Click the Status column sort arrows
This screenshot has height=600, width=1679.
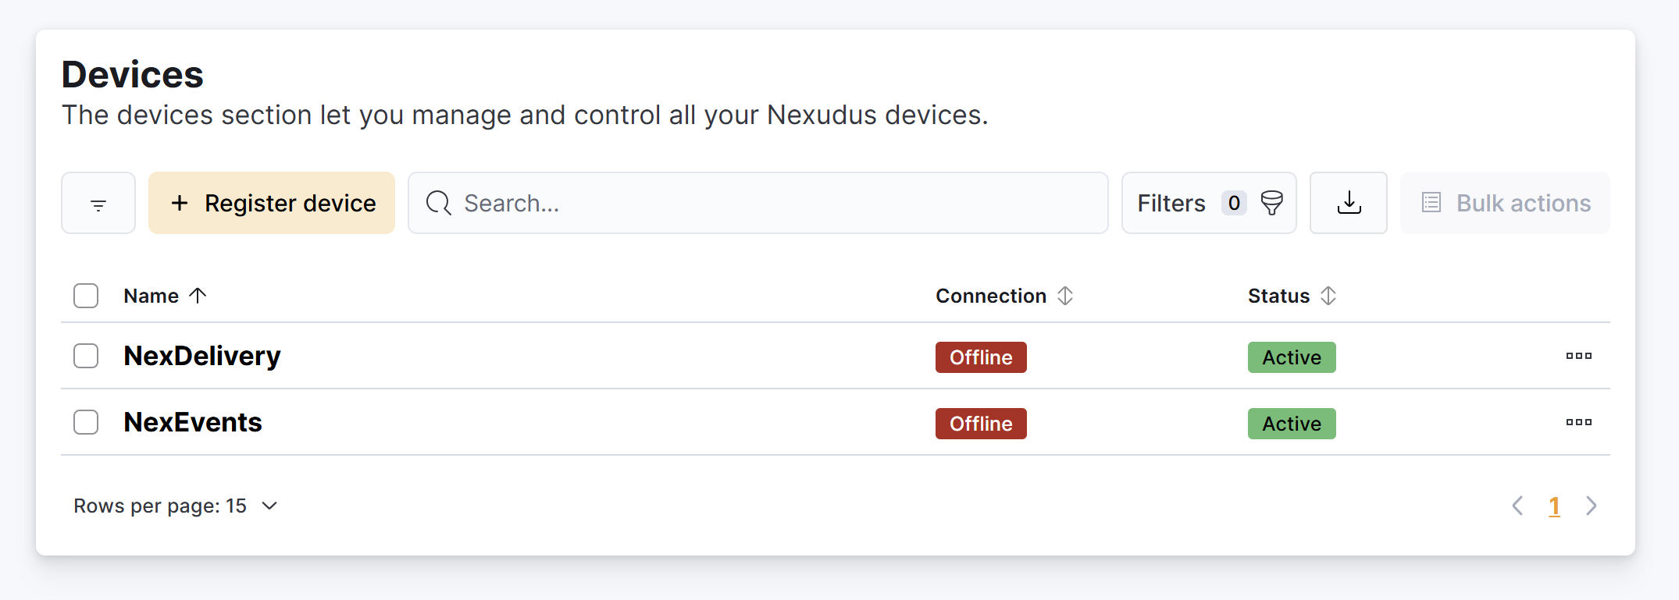(x=1328, y=296)
